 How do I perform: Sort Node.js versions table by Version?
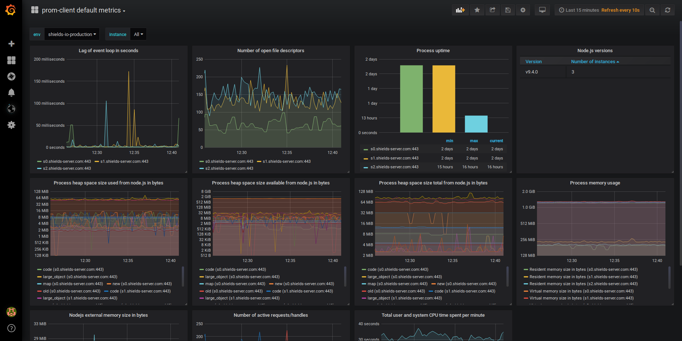533,62
